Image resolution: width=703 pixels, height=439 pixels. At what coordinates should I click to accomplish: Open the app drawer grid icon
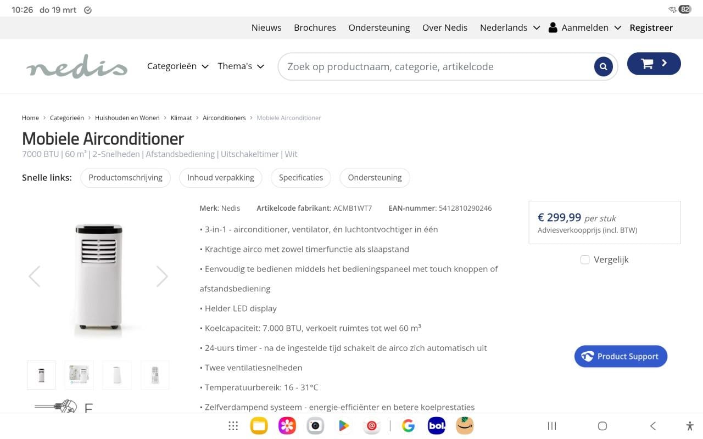[x=233, y=425]
